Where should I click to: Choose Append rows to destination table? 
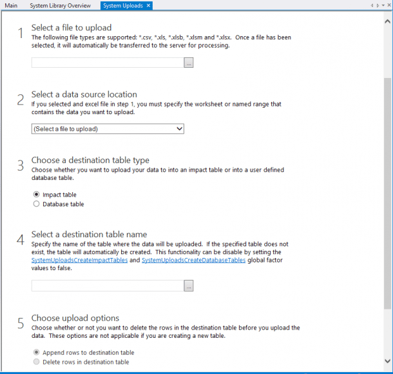[x=36, y=353]
